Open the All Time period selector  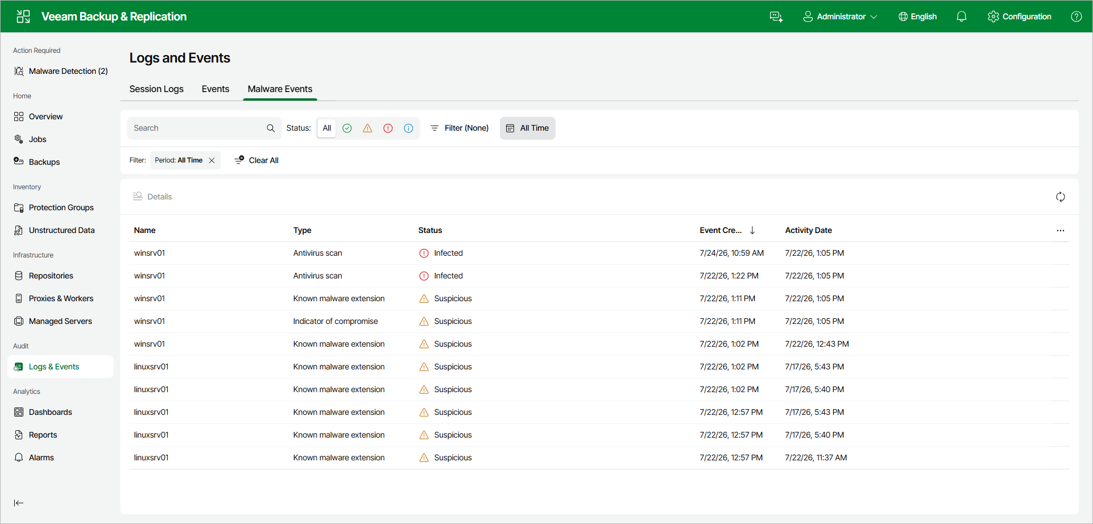click(528, 128)
